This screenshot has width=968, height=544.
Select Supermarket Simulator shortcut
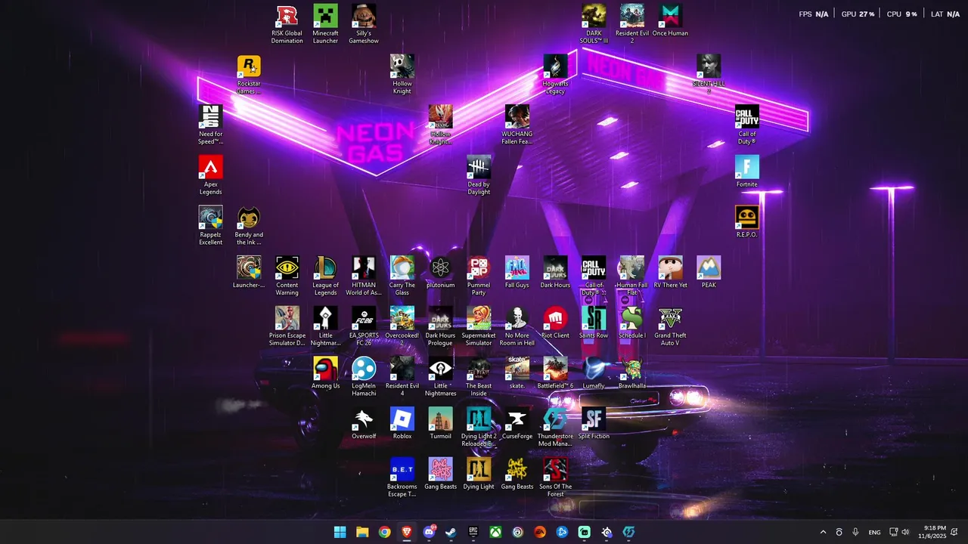[479, 326]
